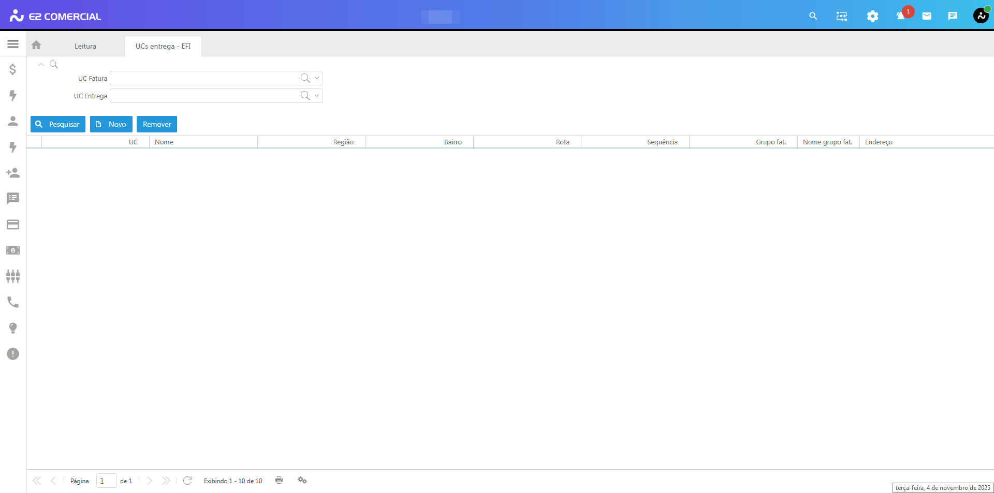Click the Pesquisar button

click(58, 124)
